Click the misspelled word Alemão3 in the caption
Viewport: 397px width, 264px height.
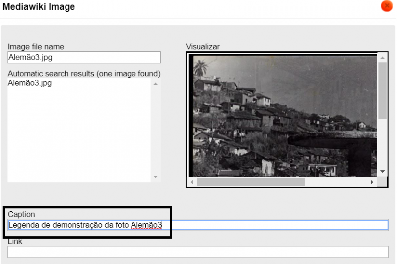(x=146, y=225)
